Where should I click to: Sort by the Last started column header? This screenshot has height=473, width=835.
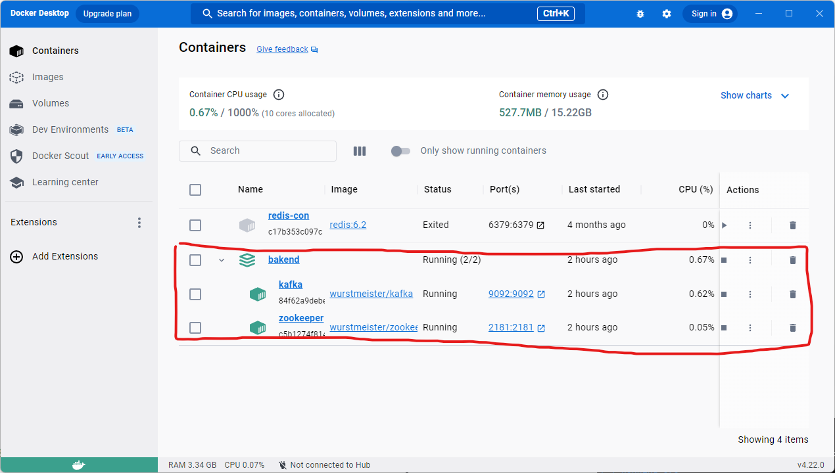coord(594,189)
